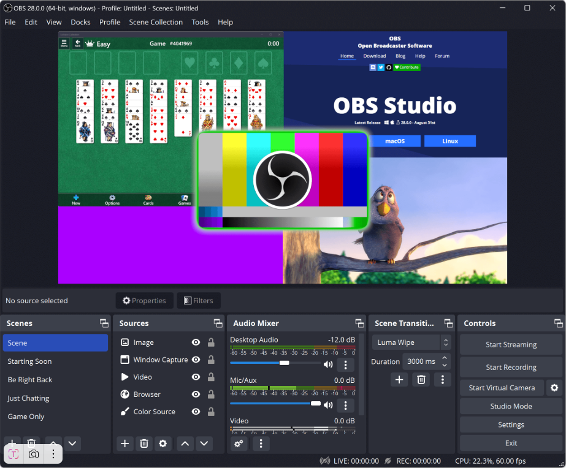The width and height of the screenshot is (566, 468).
Task: Adjust the Desktop Audio volume slider
Action: point(284,363)
